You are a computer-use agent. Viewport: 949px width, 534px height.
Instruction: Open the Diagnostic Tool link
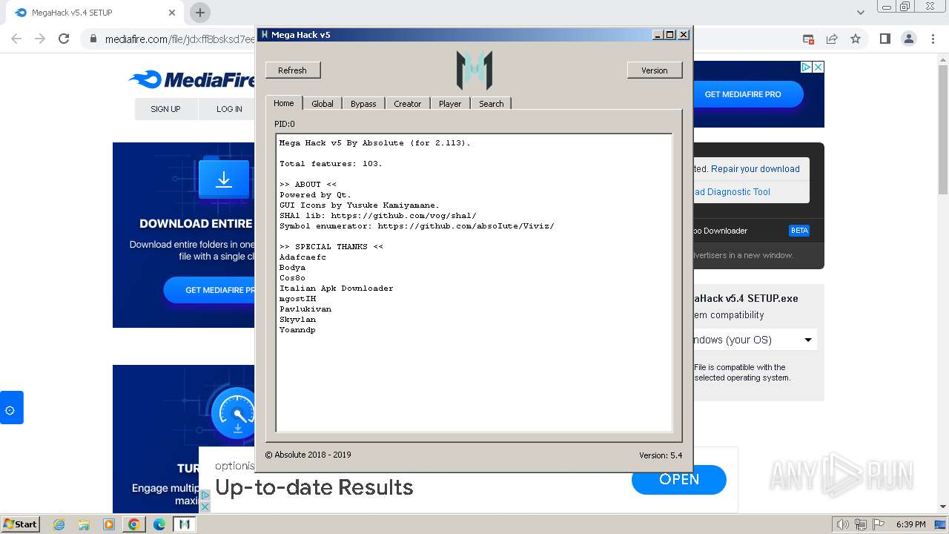(x=732, y=192)
